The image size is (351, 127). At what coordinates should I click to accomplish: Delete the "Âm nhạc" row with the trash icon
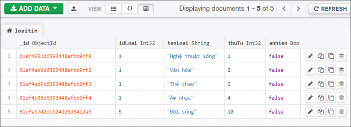click(341, 98)
